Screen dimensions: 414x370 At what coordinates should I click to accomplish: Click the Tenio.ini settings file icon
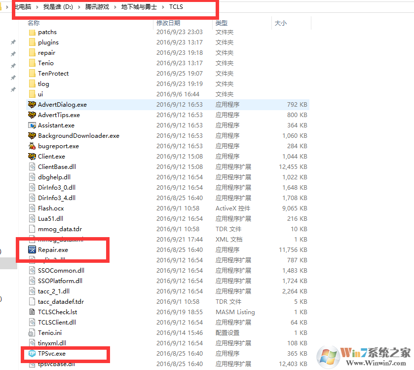point(32,333)
